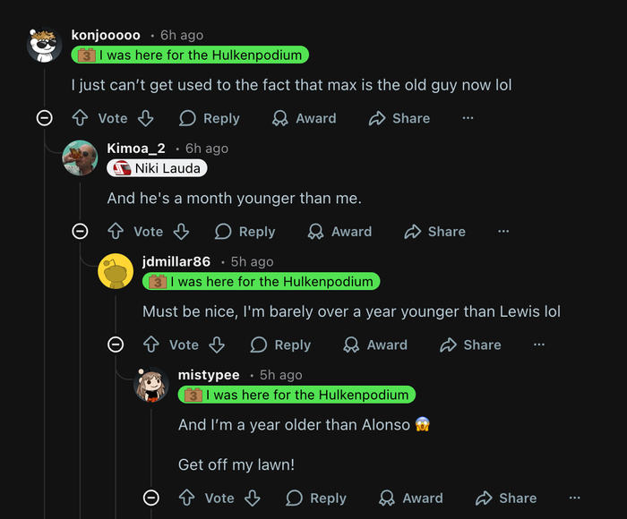Click Kimoa_2's profile avatar
The height and width of the screenshot is (519, 627).
[x=80, y=157]
